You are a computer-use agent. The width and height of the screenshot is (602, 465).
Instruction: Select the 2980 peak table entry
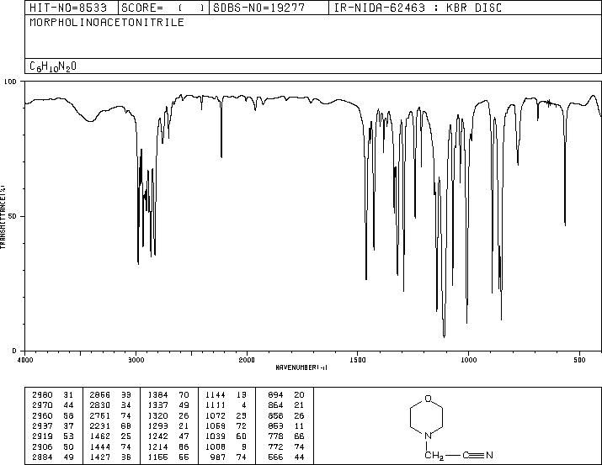52,395
